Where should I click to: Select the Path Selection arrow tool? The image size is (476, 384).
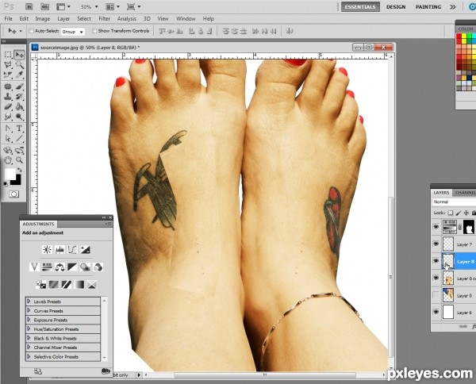coord(8,138)
